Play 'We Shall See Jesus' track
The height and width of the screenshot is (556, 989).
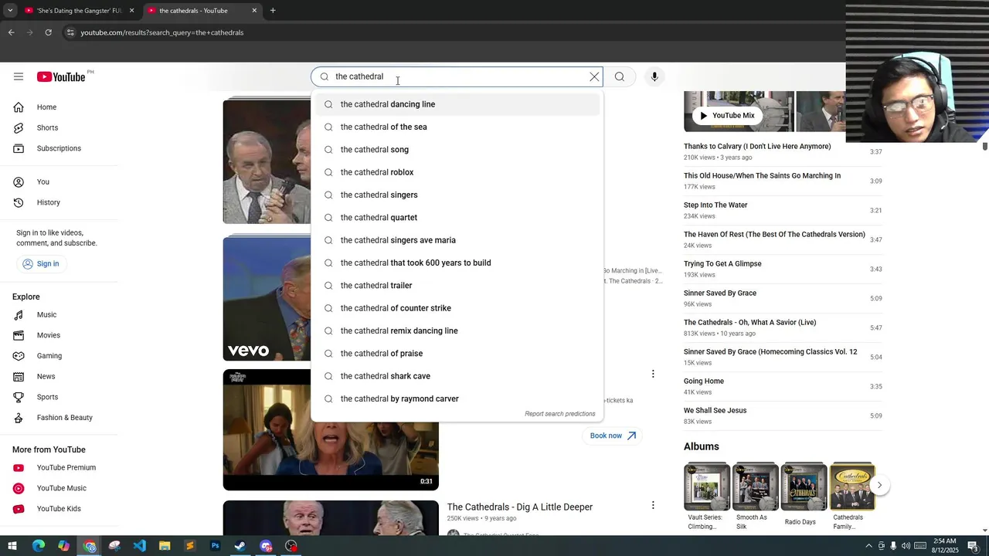(x=782, y=415)
